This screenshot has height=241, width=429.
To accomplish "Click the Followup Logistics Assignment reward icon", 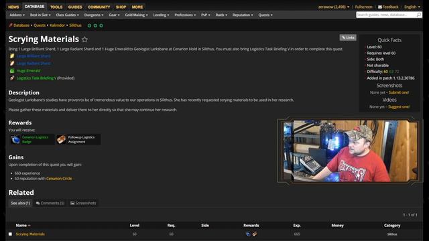I will (61, 139).
